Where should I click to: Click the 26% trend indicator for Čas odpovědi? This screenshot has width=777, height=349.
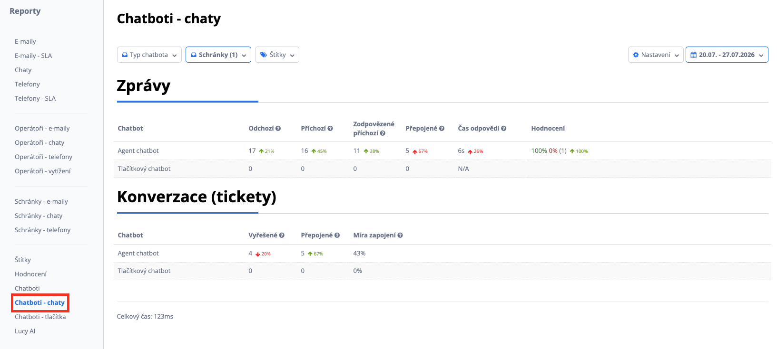click(x=475, y=151)
